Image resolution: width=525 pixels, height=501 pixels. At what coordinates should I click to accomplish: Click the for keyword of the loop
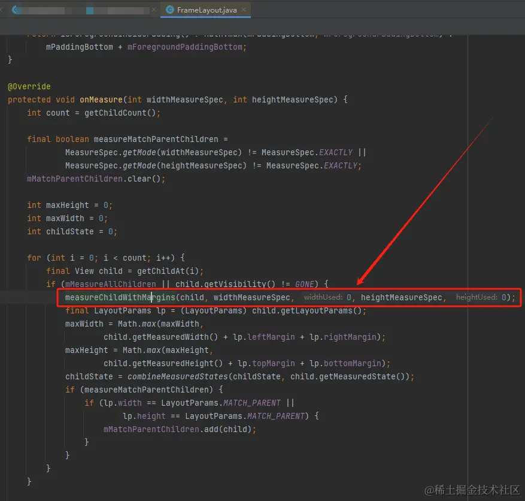click(34, 258)
